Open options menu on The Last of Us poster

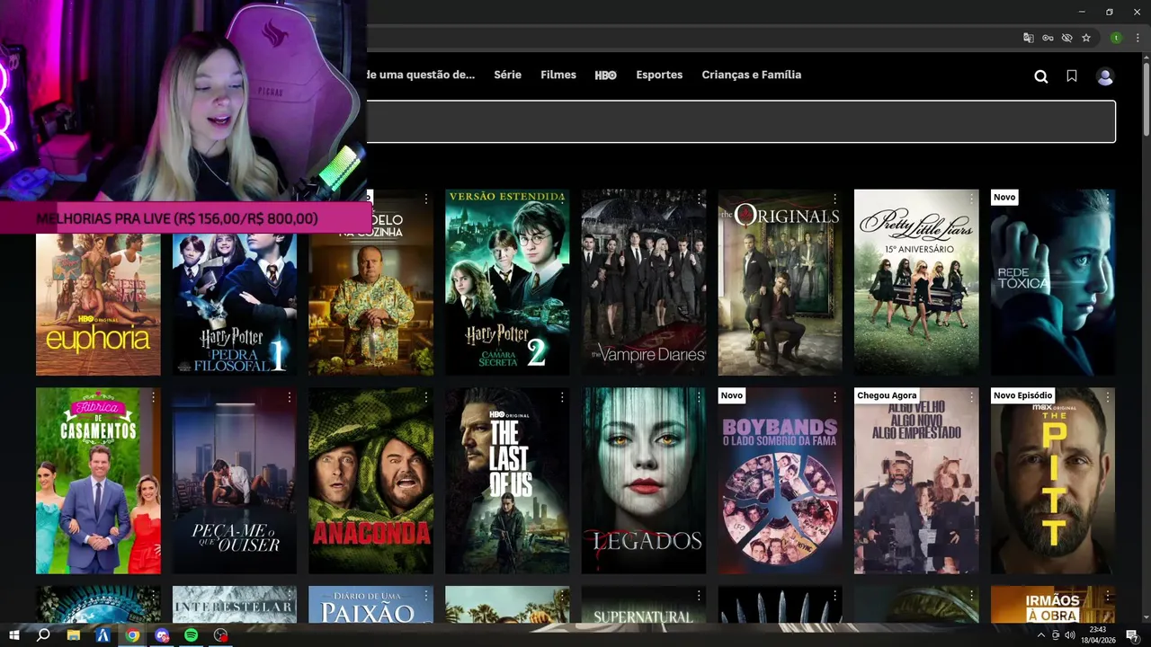[563, 397]
